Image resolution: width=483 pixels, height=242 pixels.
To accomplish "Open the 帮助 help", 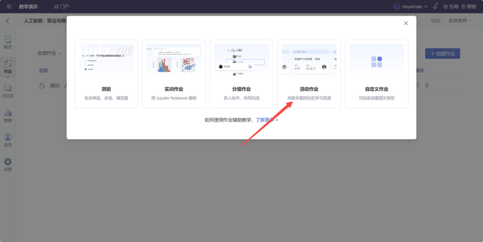I will (x=469, y=6).
